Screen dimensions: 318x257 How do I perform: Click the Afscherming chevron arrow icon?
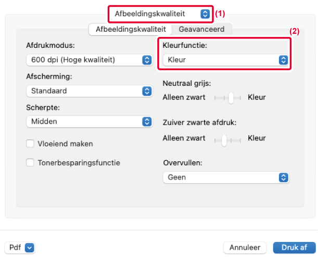click(146, 91)
